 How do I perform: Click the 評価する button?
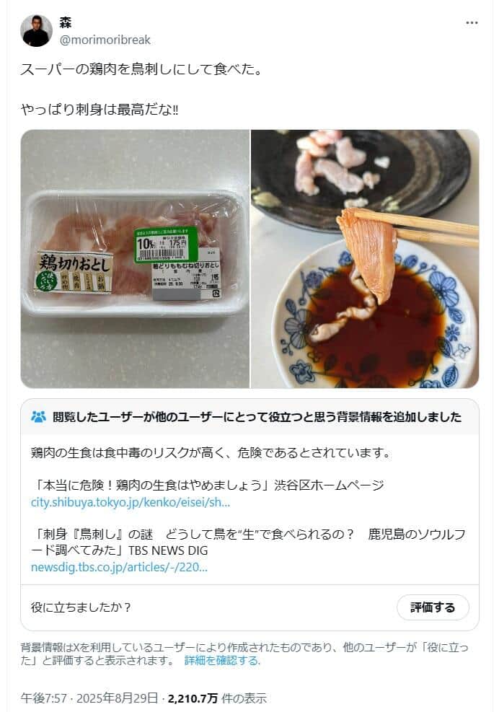pyautogui.click(x=433, y=607)
